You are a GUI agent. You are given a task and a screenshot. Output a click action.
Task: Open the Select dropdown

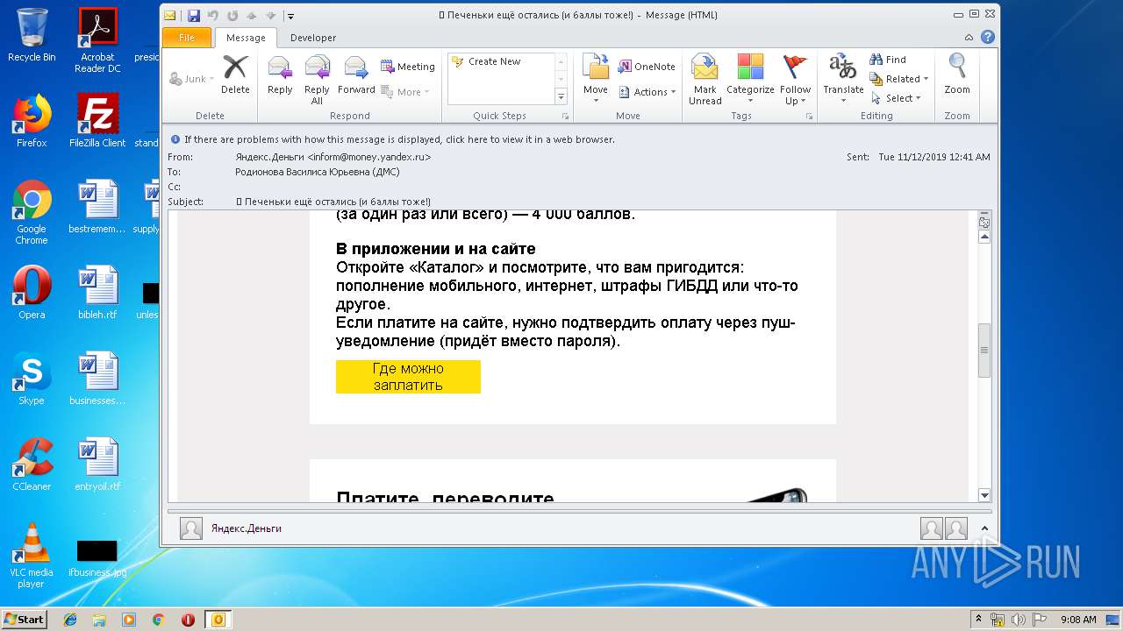pyautogui.click(x=896, y=98)
